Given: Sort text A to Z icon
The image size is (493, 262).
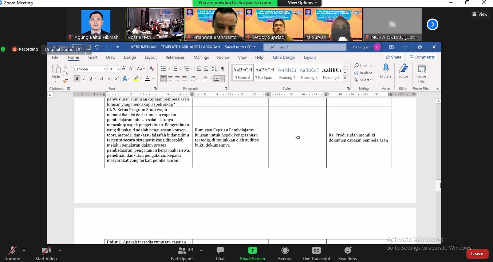Looking at the screenshot, I should pyautogui.click(x=214, y=68).
